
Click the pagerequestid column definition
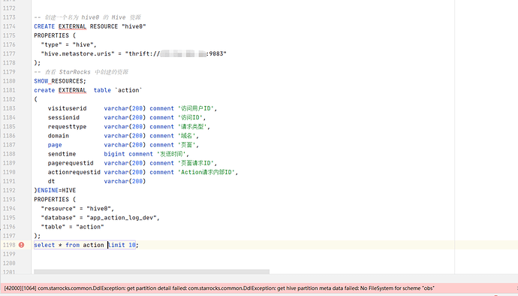pos(132,163)
